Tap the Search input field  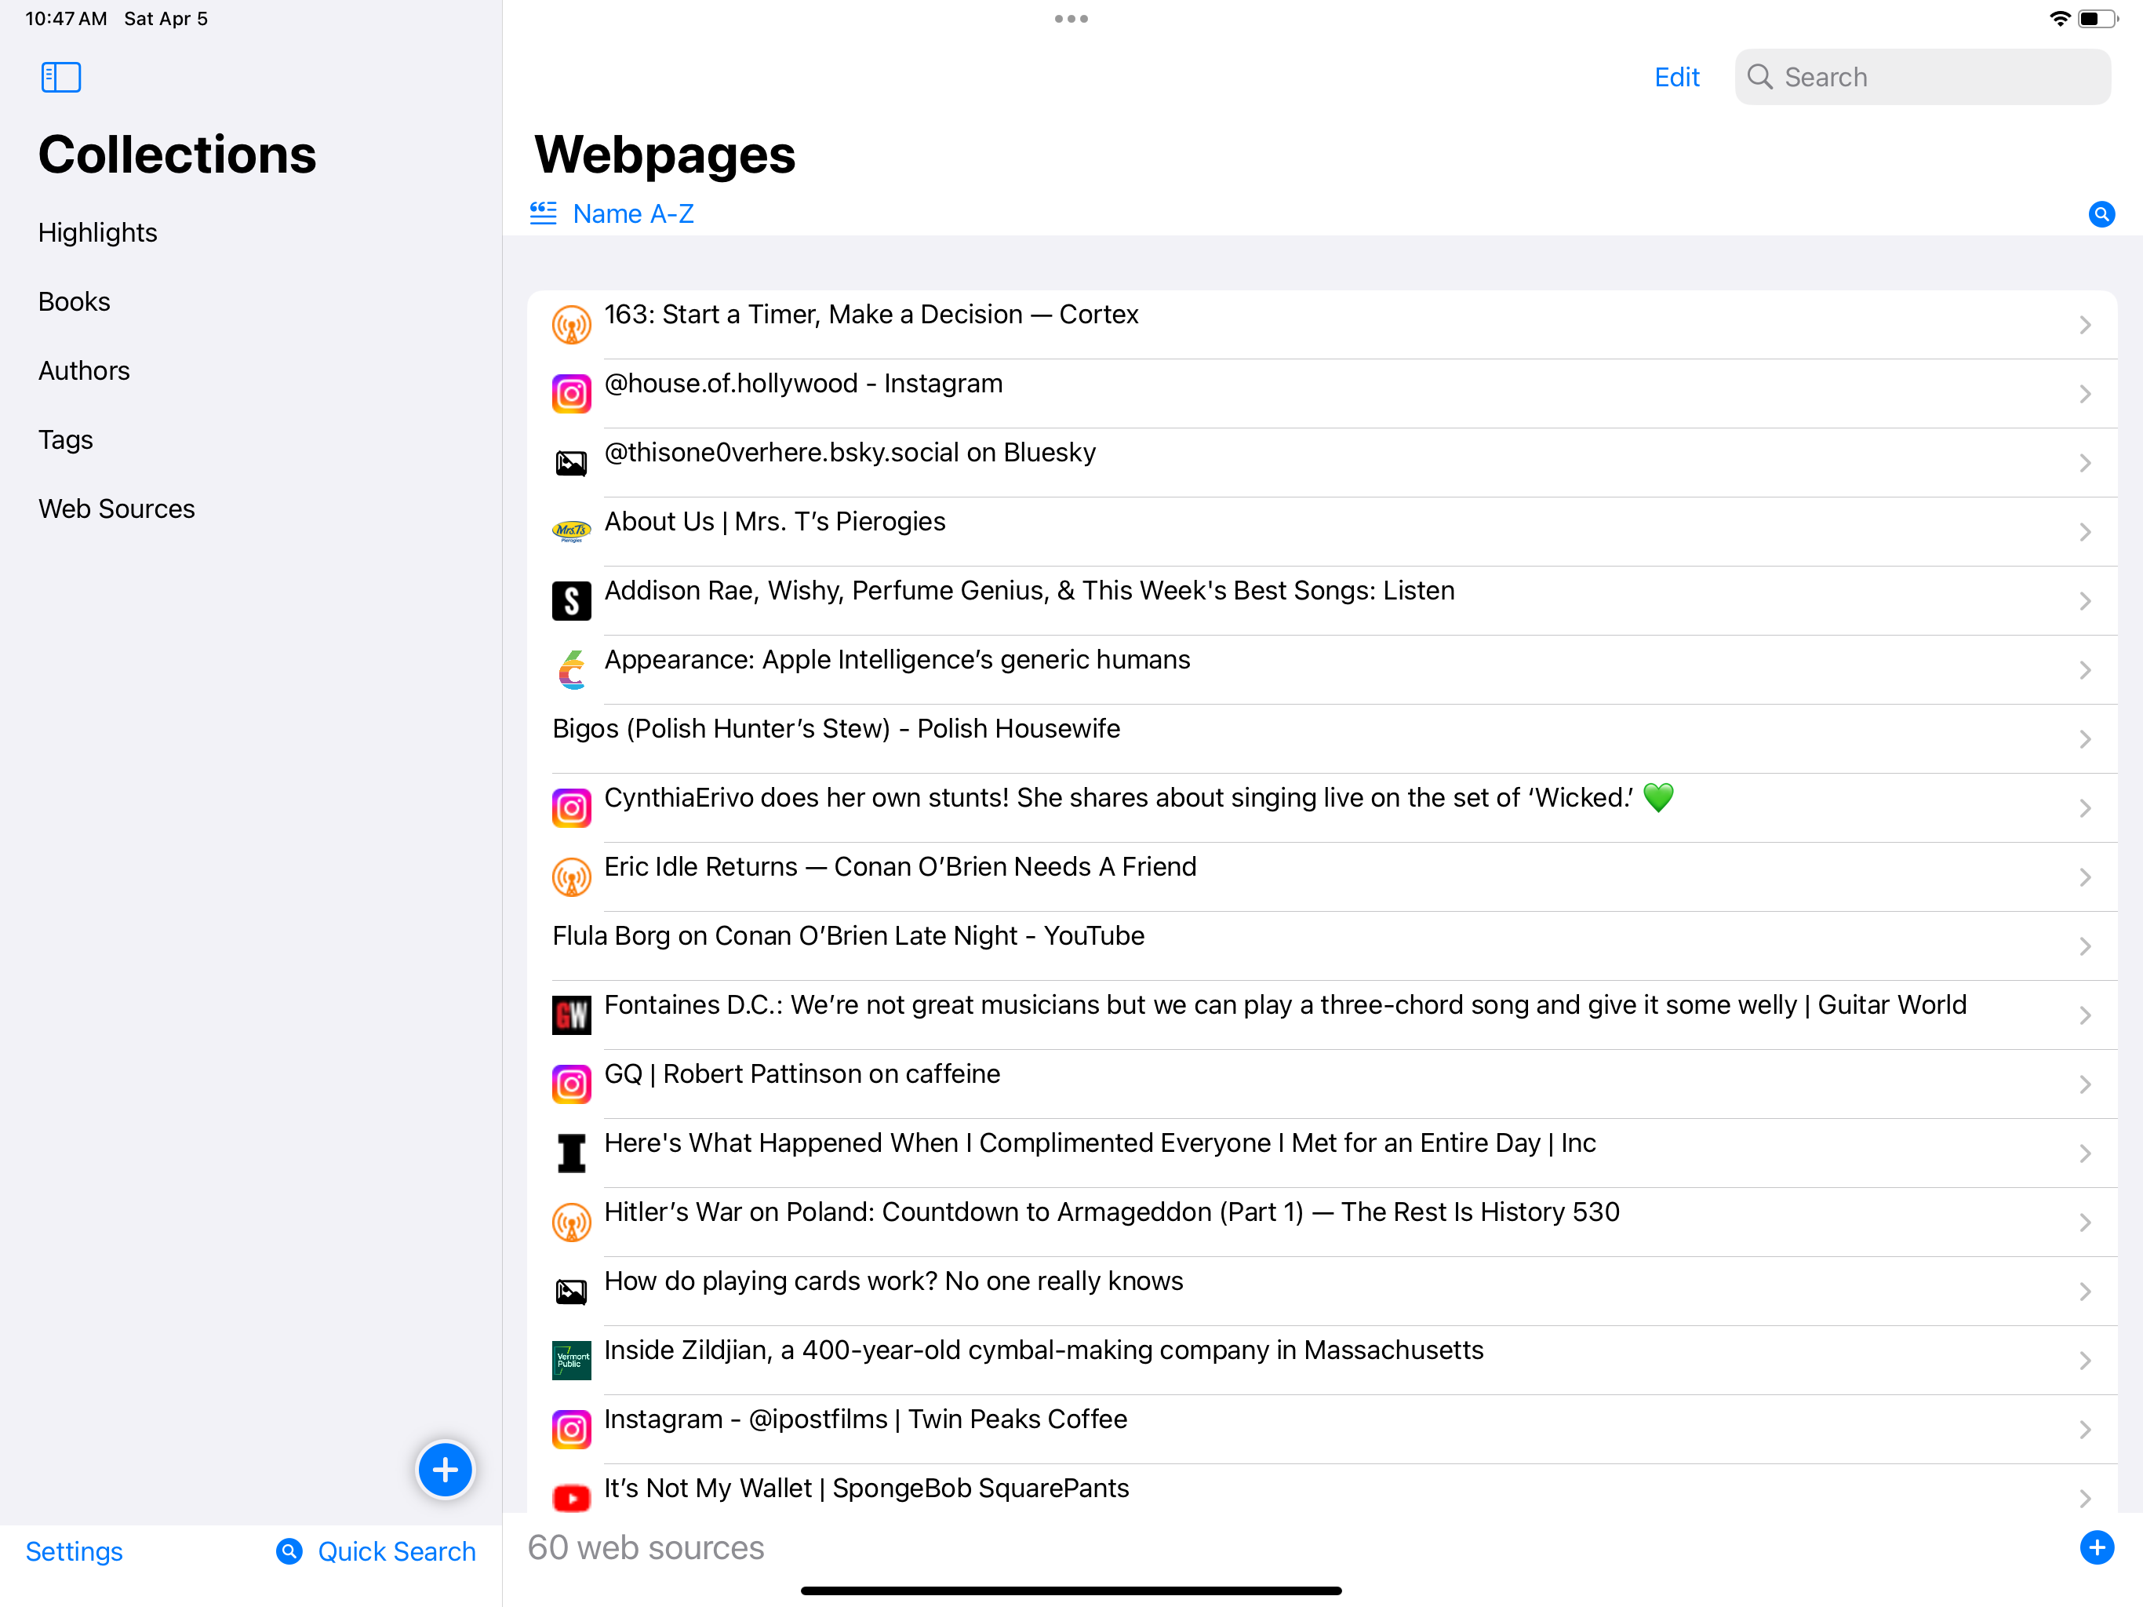[x=1922, y=77]
